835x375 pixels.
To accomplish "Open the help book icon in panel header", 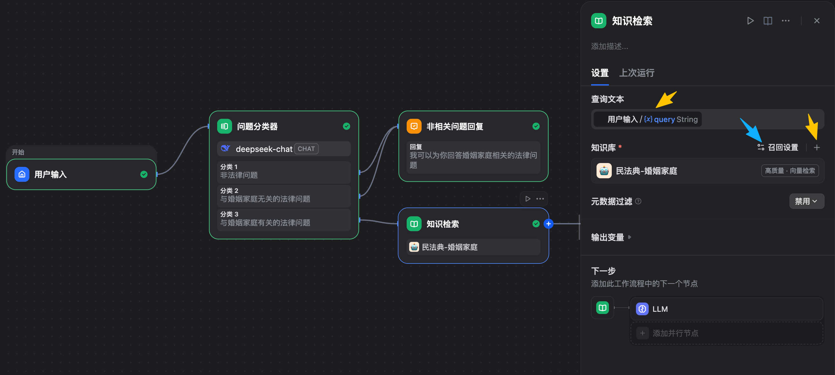I will coord(768,21).
